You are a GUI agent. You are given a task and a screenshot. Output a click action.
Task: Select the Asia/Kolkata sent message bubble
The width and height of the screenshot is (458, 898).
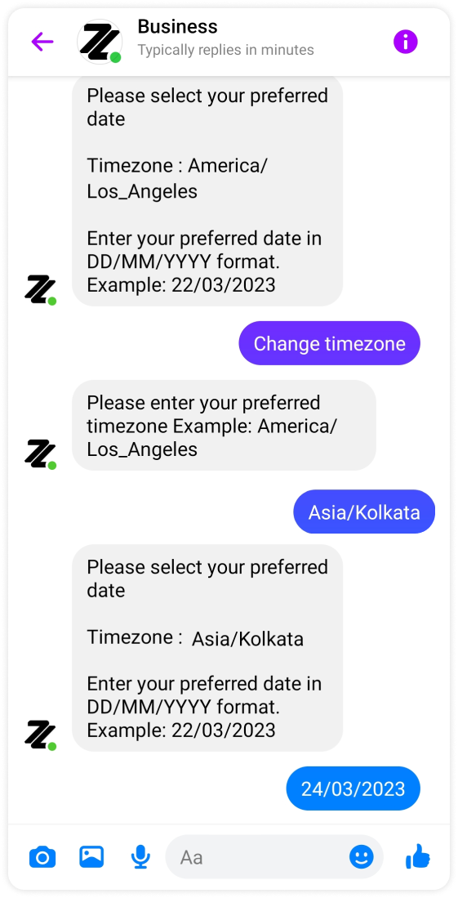pos(364,512)
